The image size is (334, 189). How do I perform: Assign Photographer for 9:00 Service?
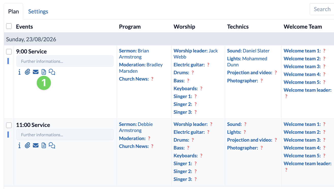[x=245, y=81]
